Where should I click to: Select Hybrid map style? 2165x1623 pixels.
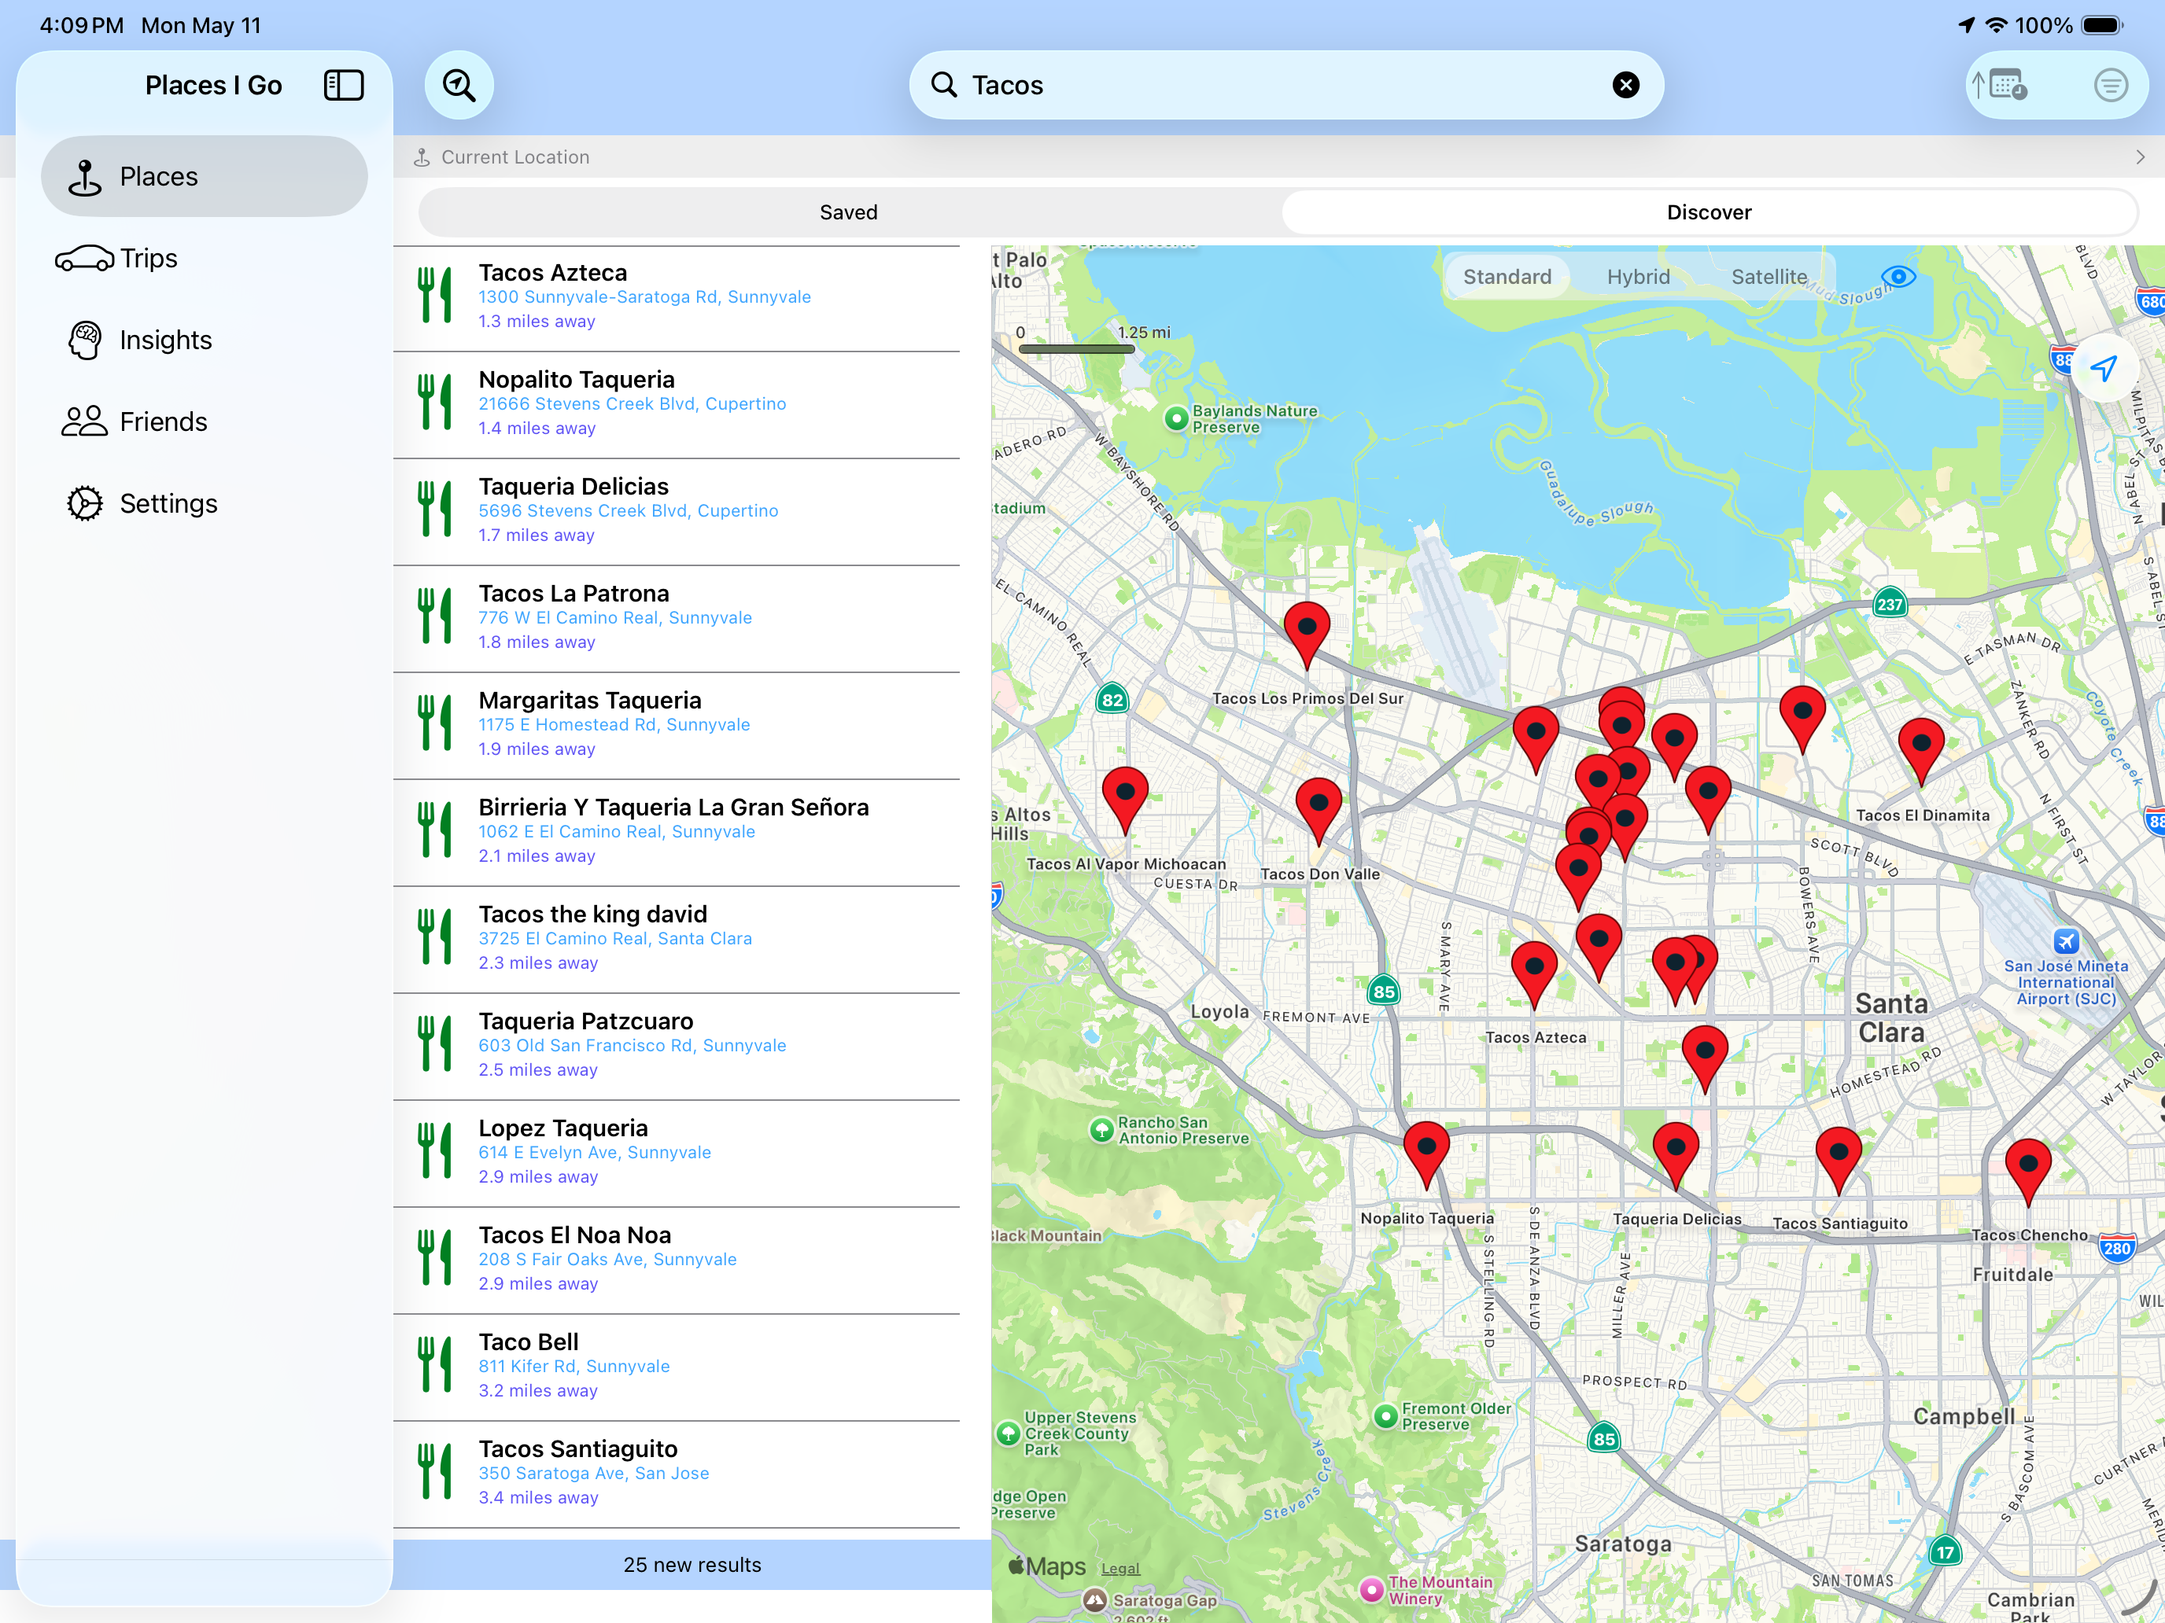[1639, 277]
